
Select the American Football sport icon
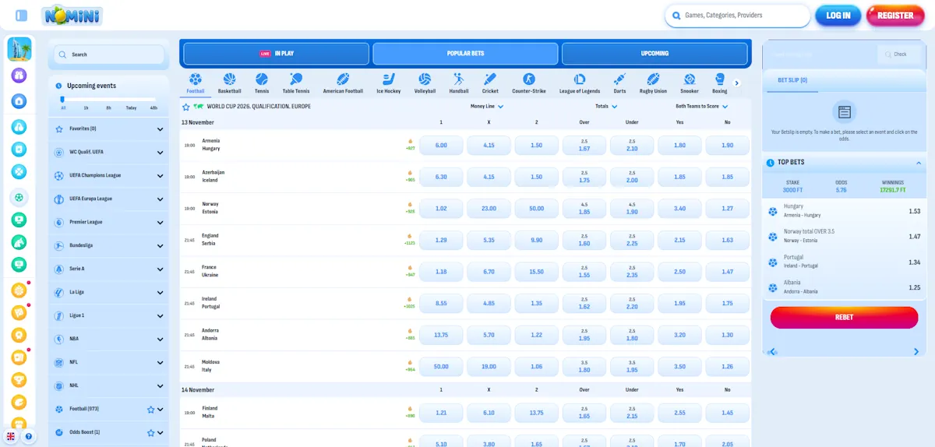coord(343,79)
